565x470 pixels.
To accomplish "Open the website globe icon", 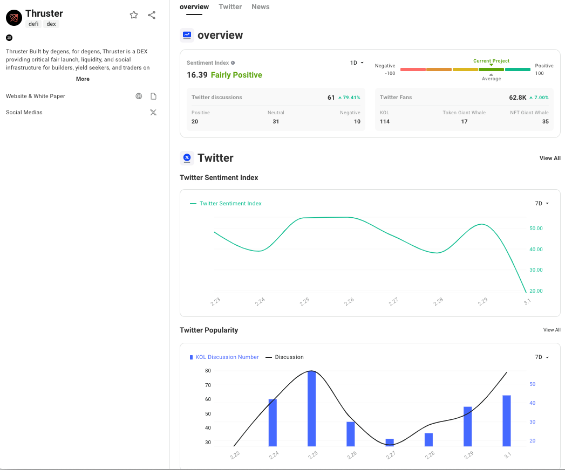I will (x=139, y=96).
